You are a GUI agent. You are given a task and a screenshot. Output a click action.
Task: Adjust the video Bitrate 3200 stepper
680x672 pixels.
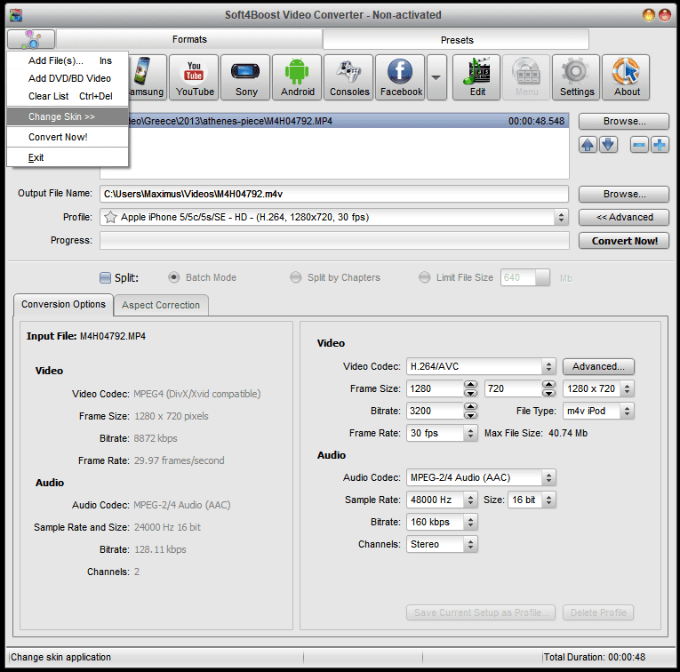coord(470,411)
